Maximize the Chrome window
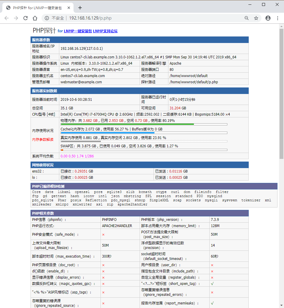284x308 pixels. 264,4
